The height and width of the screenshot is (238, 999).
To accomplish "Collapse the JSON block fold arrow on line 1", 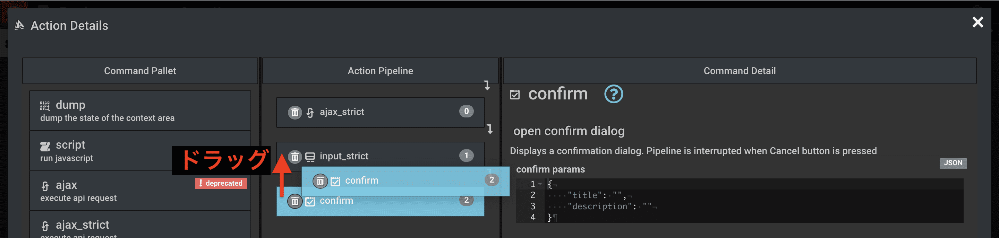I will 540,184.
